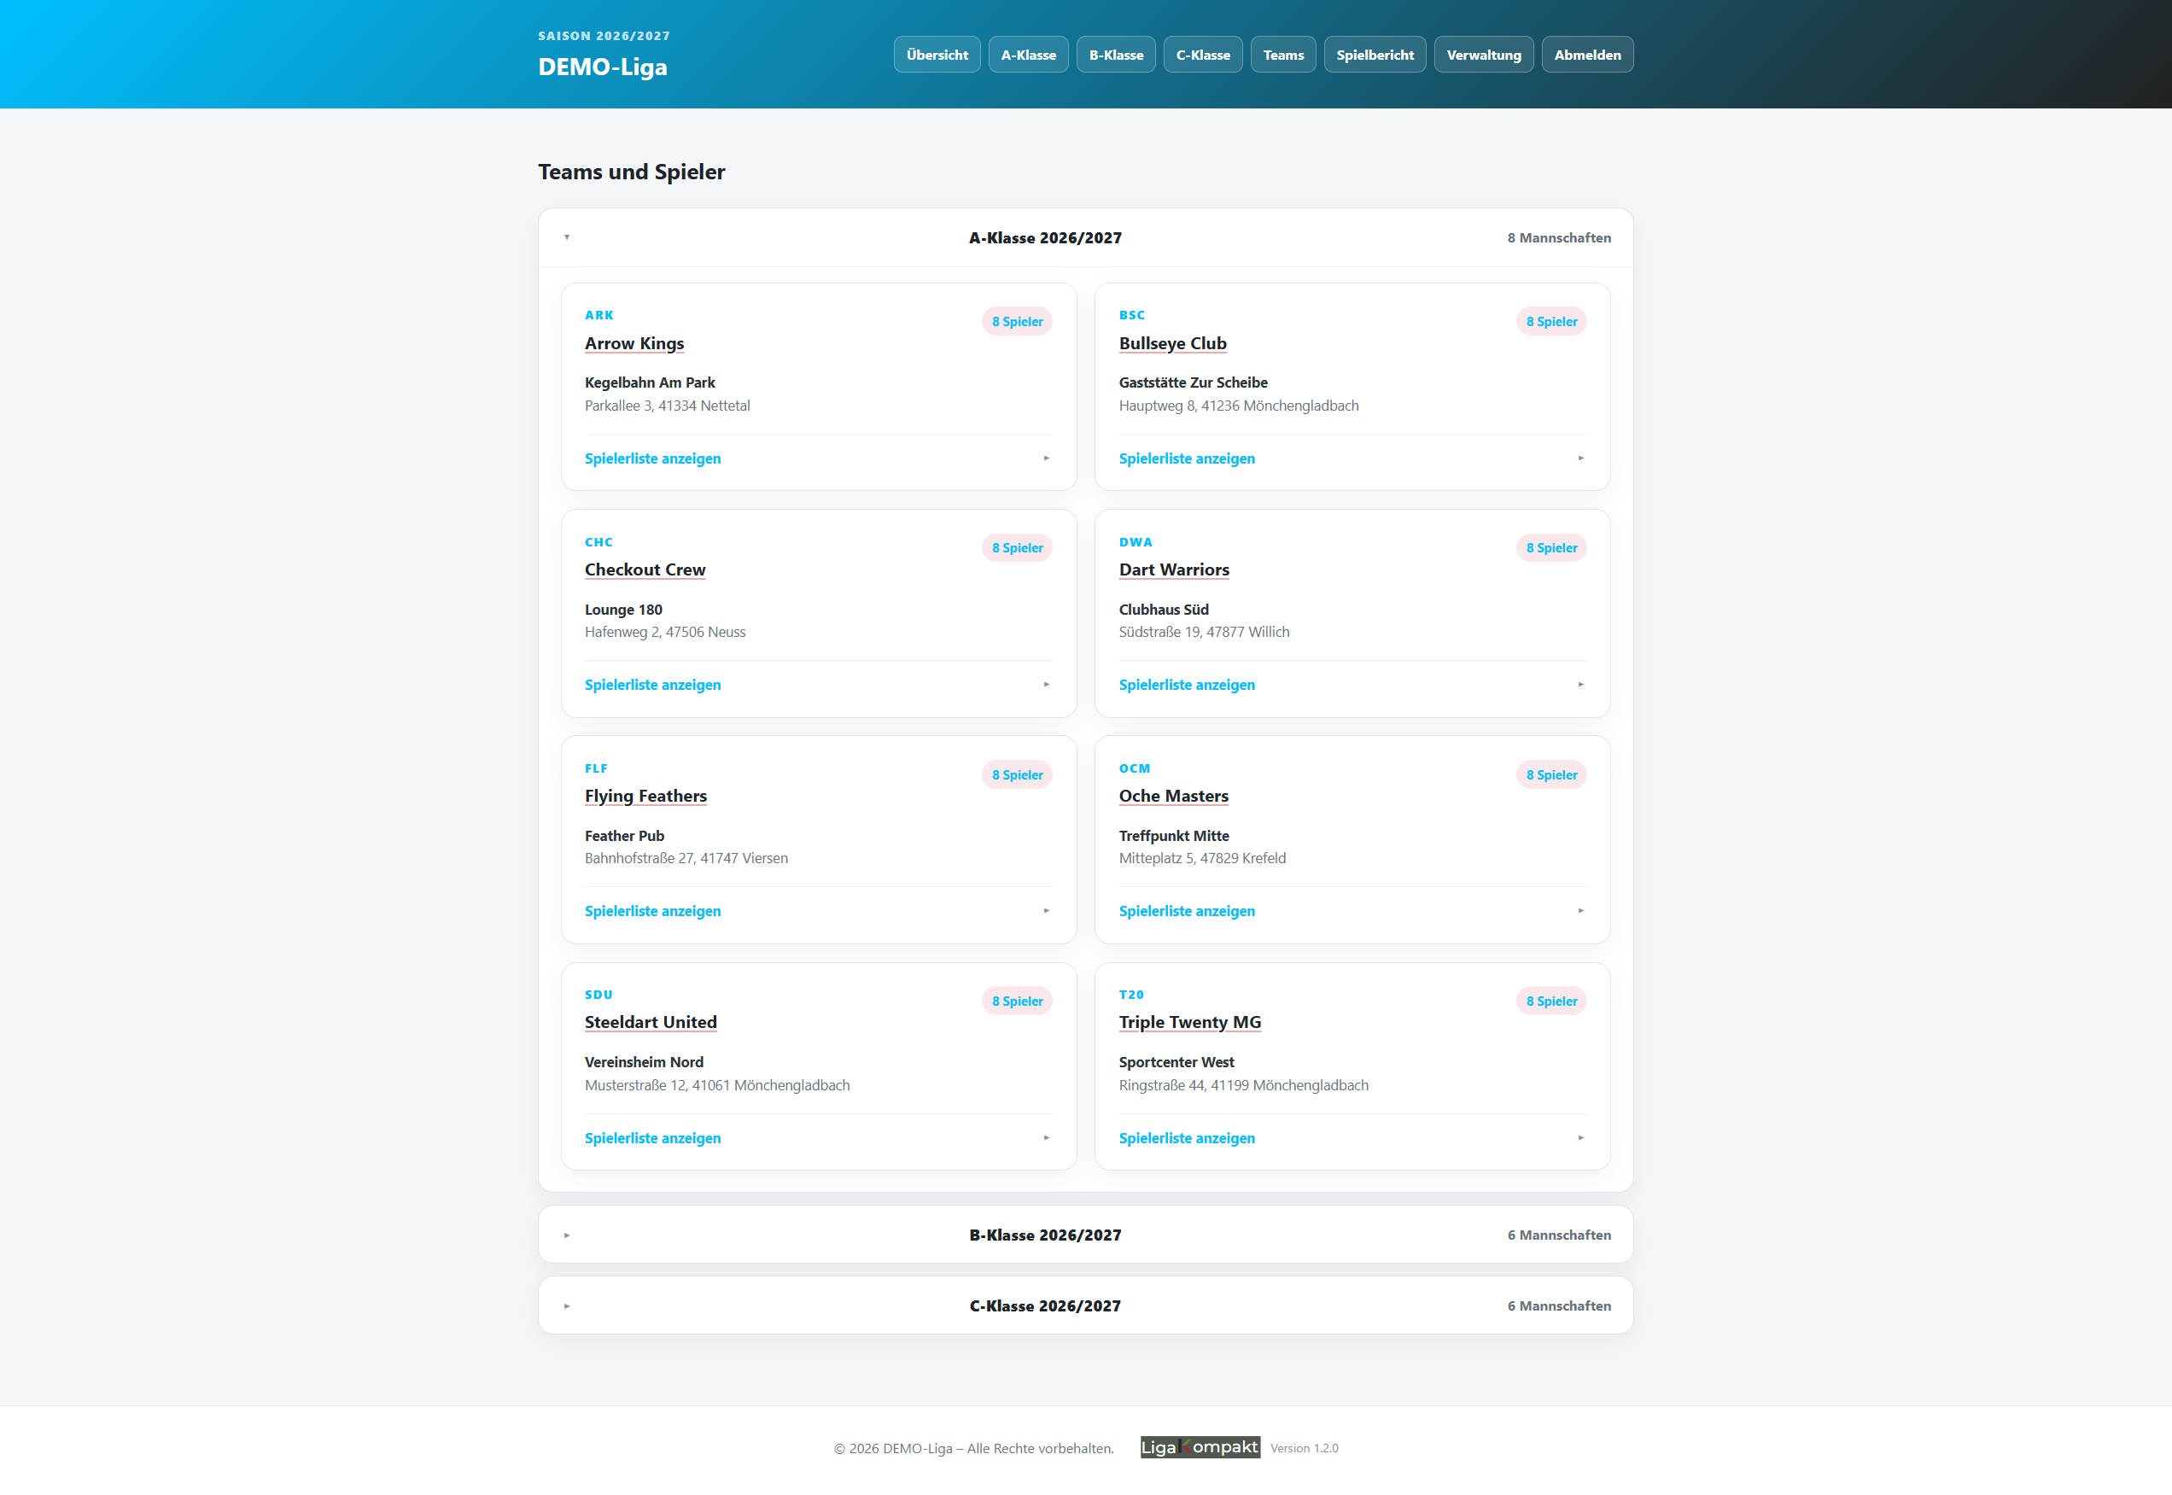Open the Übersicht navigation item

[937, 55]
